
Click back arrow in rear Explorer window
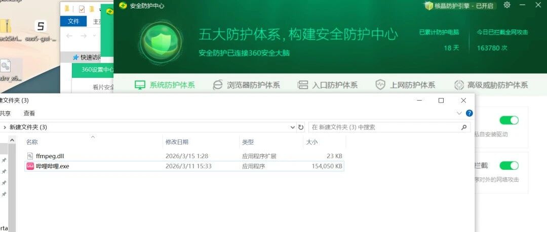click(69, 36)
